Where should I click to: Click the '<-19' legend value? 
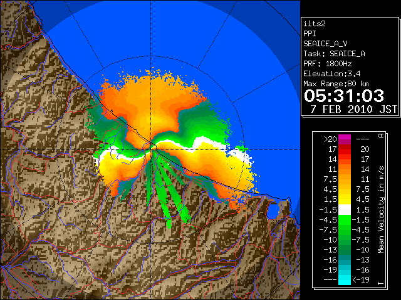click(x=361, y=280)
